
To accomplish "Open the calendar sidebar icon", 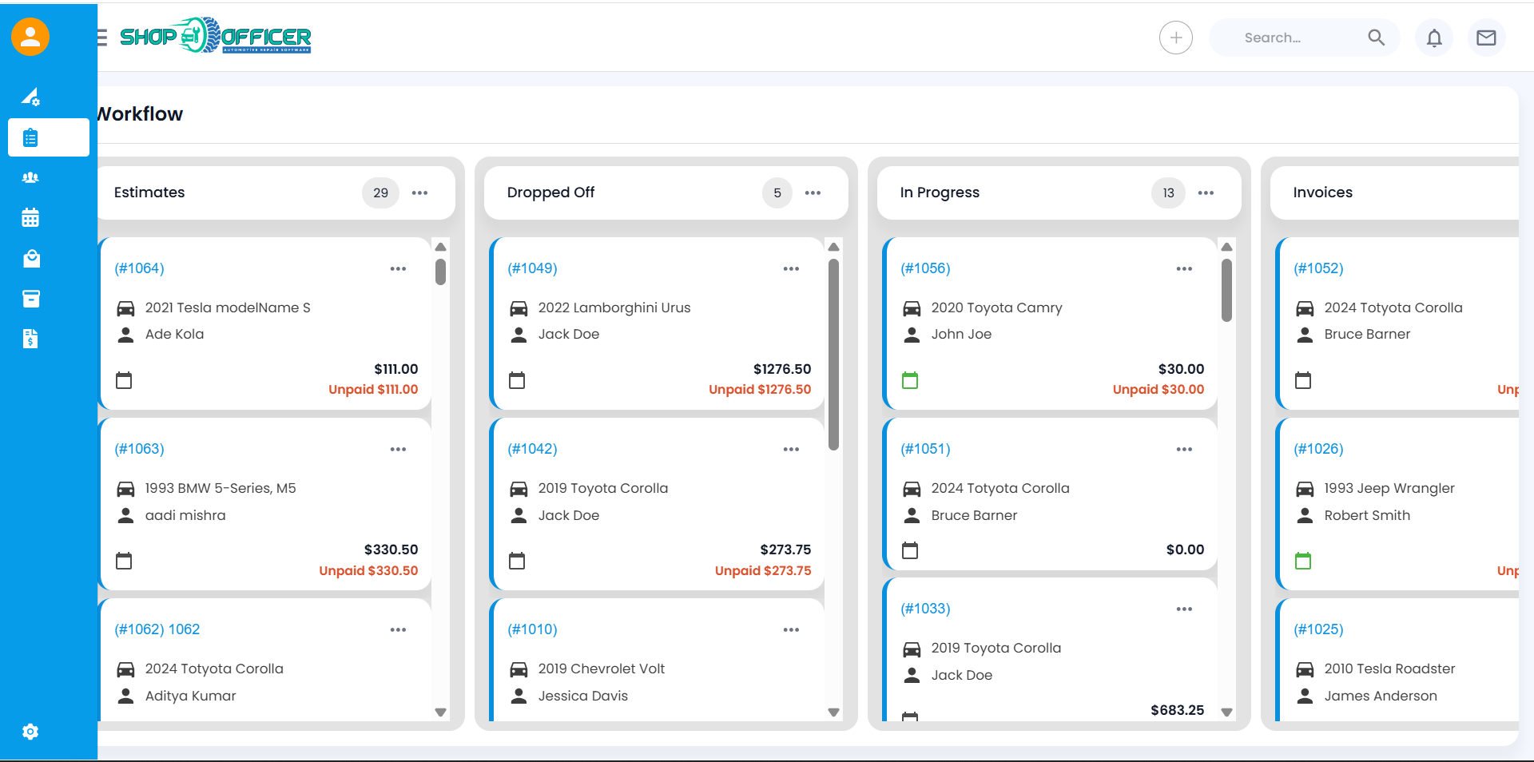I will tap(30, 217).
